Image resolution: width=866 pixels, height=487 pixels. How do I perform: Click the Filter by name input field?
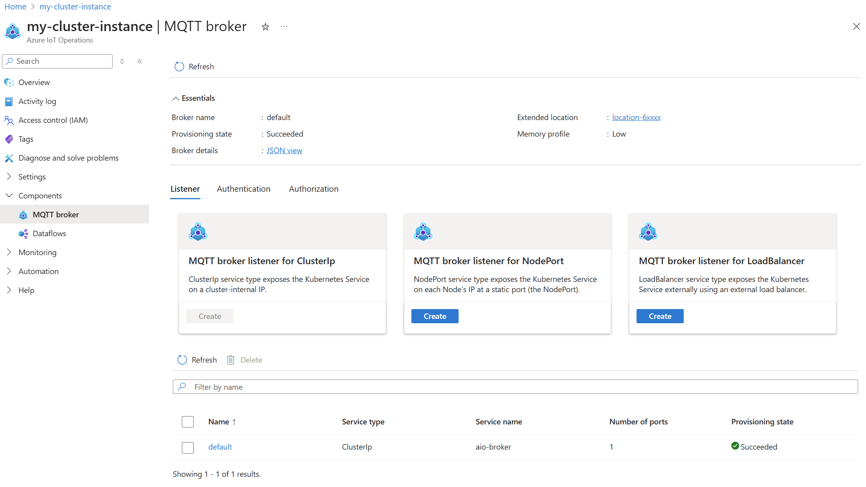coord(516,387)
